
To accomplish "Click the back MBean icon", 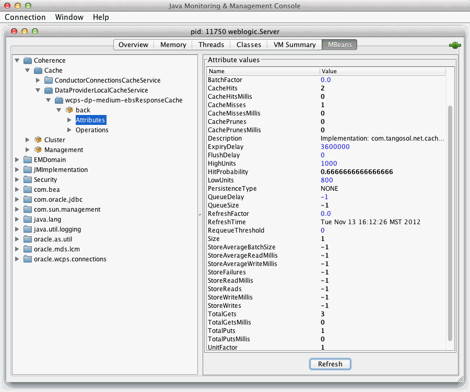I will click(69, 110).
